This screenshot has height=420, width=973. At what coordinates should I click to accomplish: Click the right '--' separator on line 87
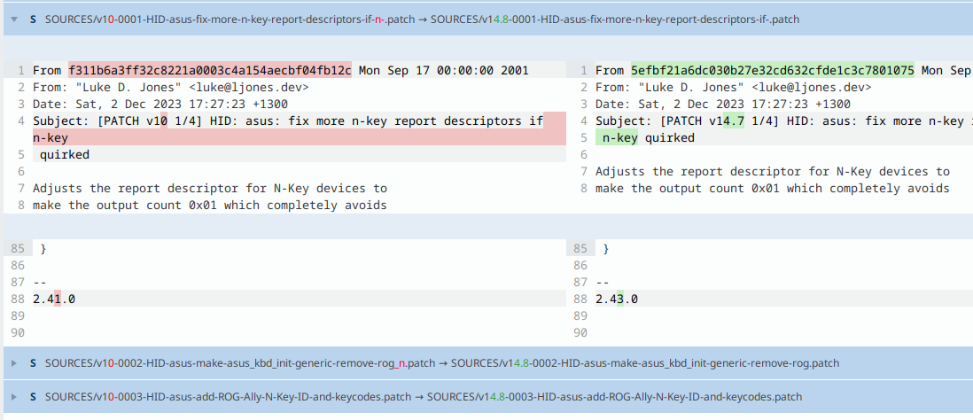pos(603,283)
